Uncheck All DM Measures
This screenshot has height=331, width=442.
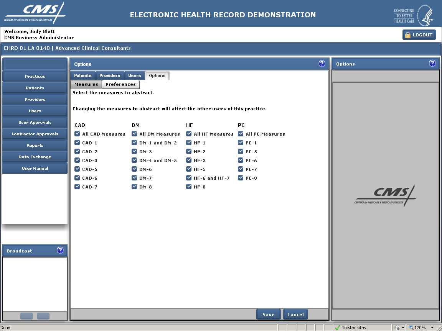click(134, 134)
